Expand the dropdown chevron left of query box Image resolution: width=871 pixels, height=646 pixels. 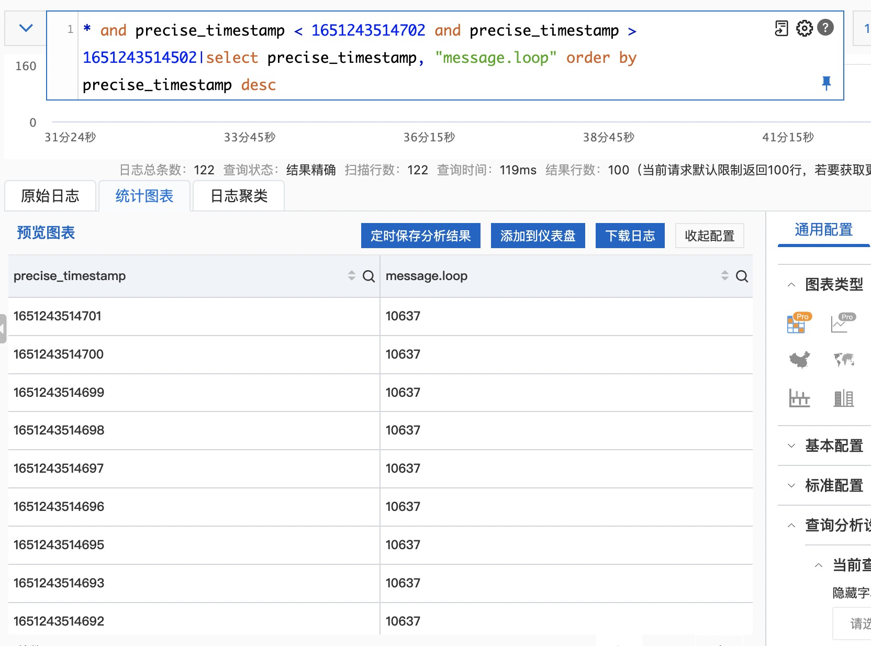[x=26, y=28]
